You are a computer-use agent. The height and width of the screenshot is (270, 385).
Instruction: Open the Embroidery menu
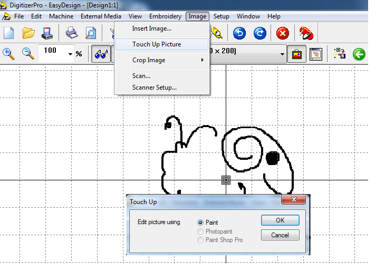165,16
